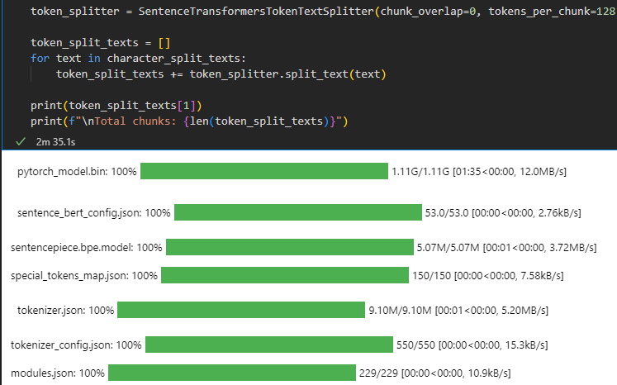Click the tokenizer_config.json progress bar

click(269, 345)
